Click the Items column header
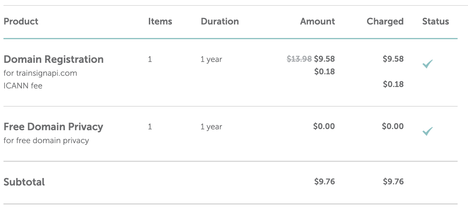 point(160,21)
